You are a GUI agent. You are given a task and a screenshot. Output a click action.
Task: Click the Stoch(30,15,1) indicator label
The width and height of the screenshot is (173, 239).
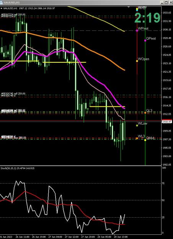pyautogui.click(x=18, y=168)
